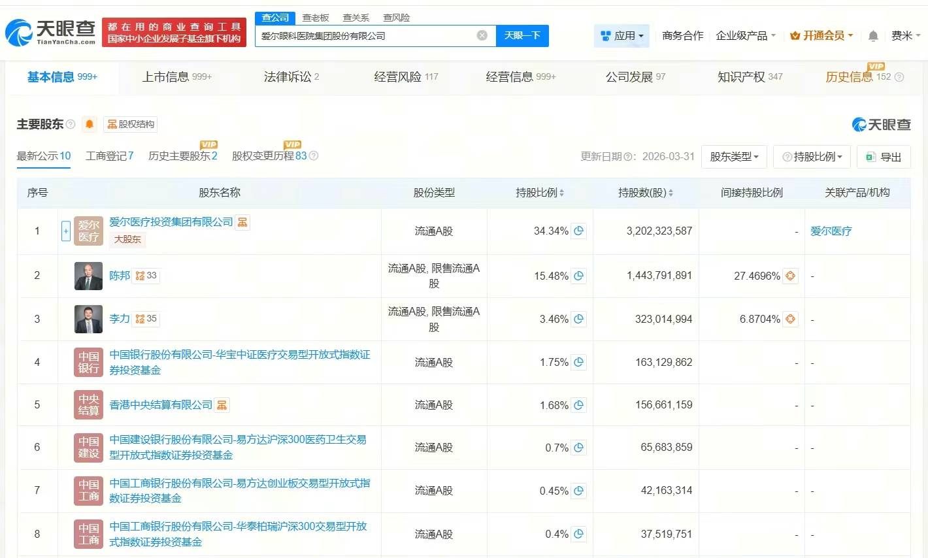Image resolution: width=928 pixels, height=558 pixels.
Task: Click the 导出 export button
Action: (x=884, y=157)
